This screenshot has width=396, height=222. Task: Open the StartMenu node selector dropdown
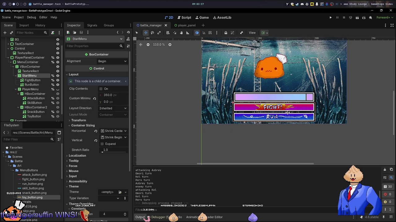(x=95, y=39)
